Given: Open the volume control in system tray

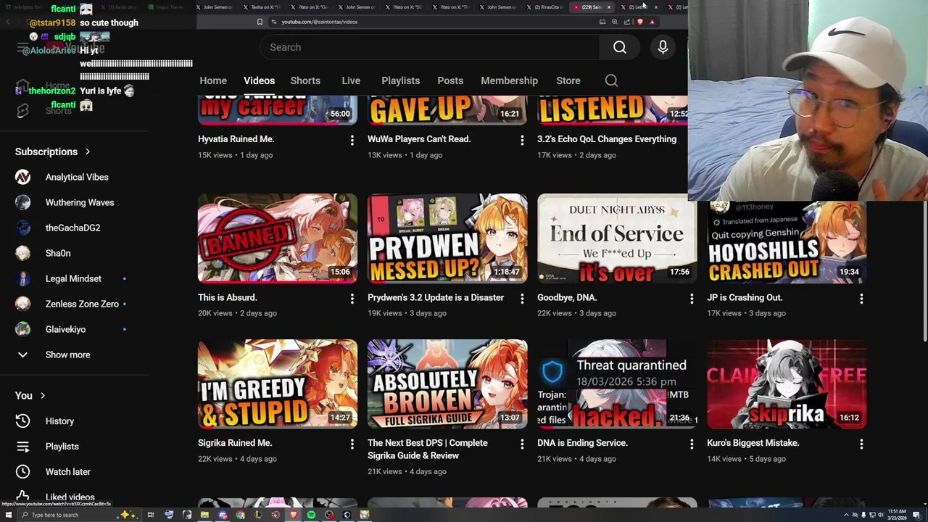Looking at the screenshot, I should click(x=881, y=515).
